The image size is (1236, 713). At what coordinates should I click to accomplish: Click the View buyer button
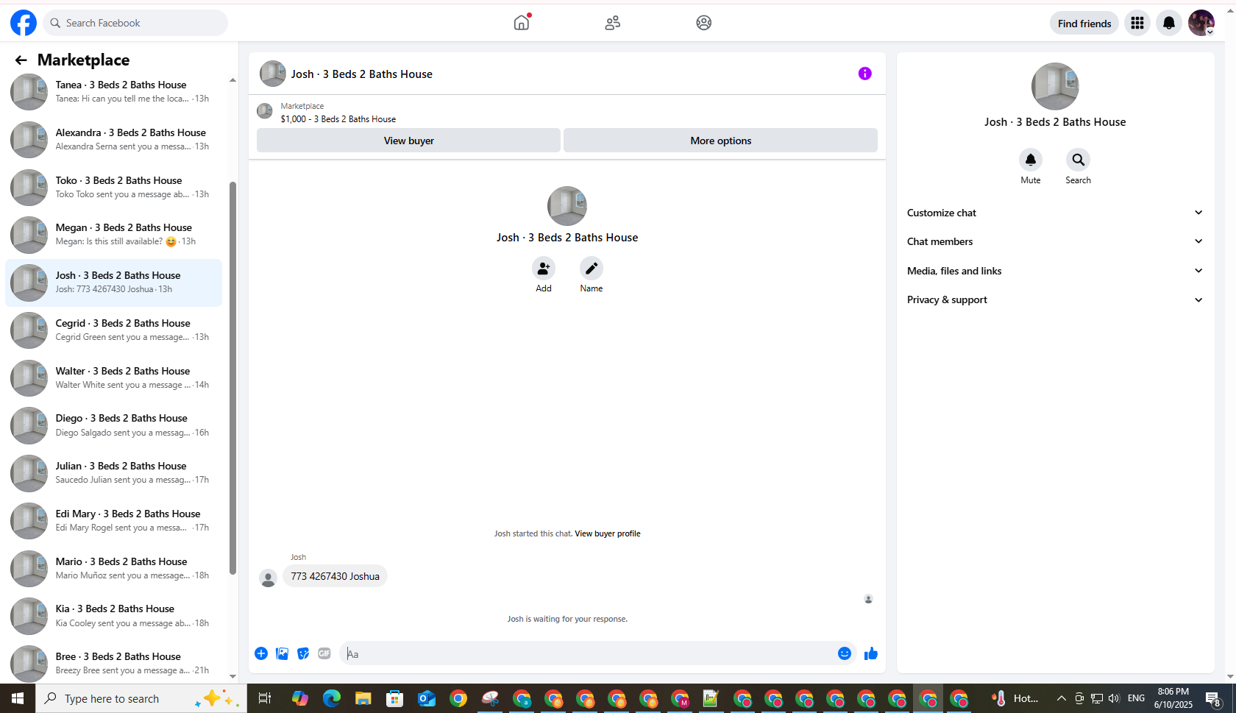(x=408, y=141)
